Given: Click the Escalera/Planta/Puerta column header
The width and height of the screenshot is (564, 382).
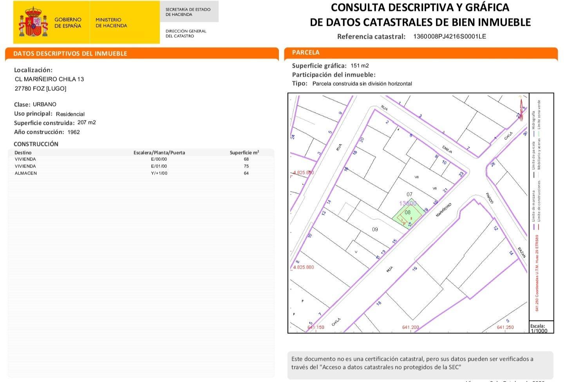Looking at the screenshot, I should point(159,153).
